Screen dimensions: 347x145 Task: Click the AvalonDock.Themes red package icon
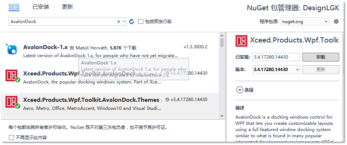(x=11, y=102)
